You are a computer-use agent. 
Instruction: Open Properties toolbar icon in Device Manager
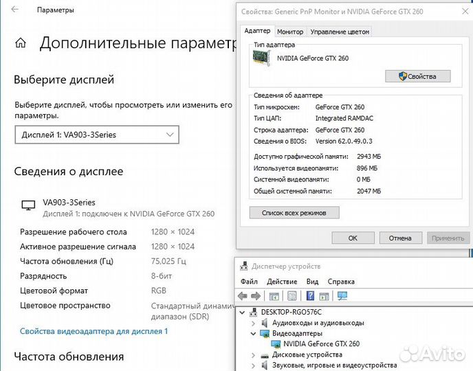(291, 296)
